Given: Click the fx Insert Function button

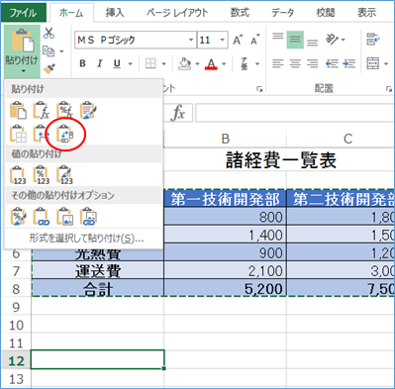Looking at the screenshot, I should click(178, 113).
